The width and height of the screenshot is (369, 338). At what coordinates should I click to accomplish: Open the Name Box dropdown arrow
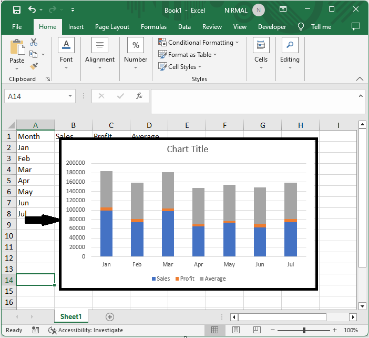(70, 96)
